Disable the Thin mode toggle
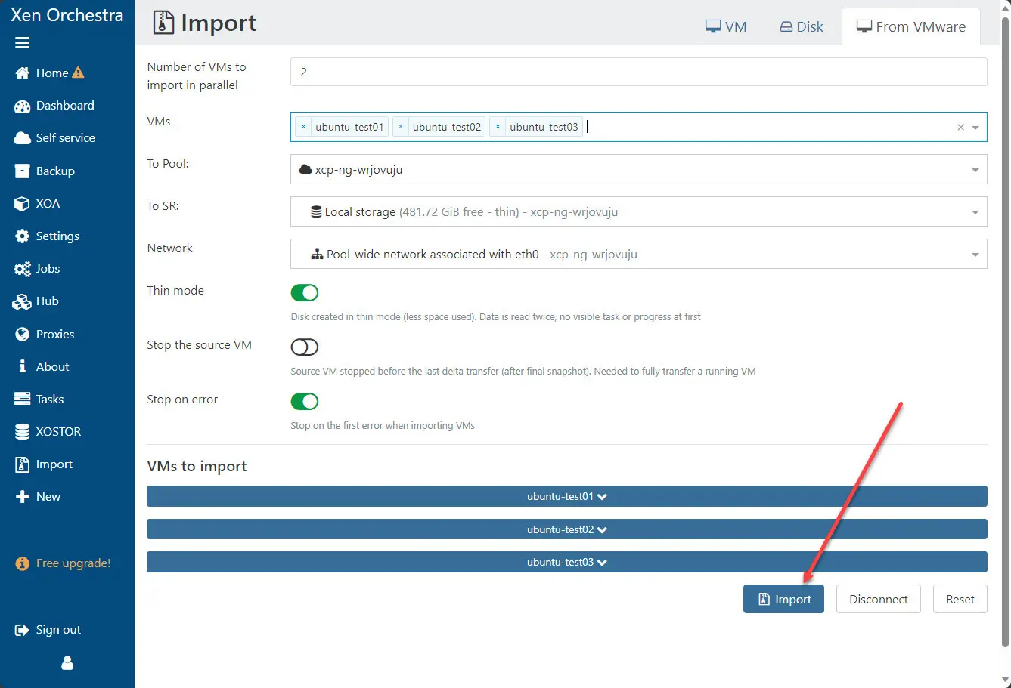The image size is (1011, 688). click(305, 292)
